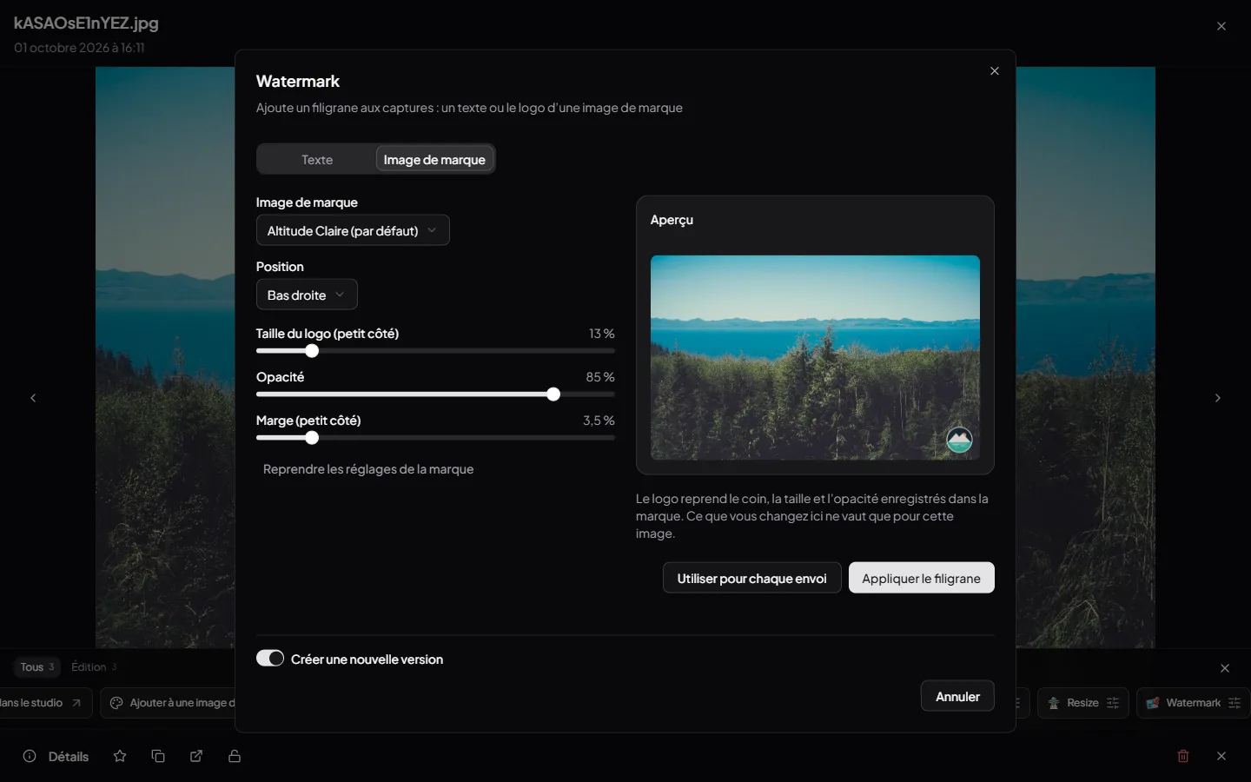
Task: Open the Image de marque dropdown
Action: (353, 230)
